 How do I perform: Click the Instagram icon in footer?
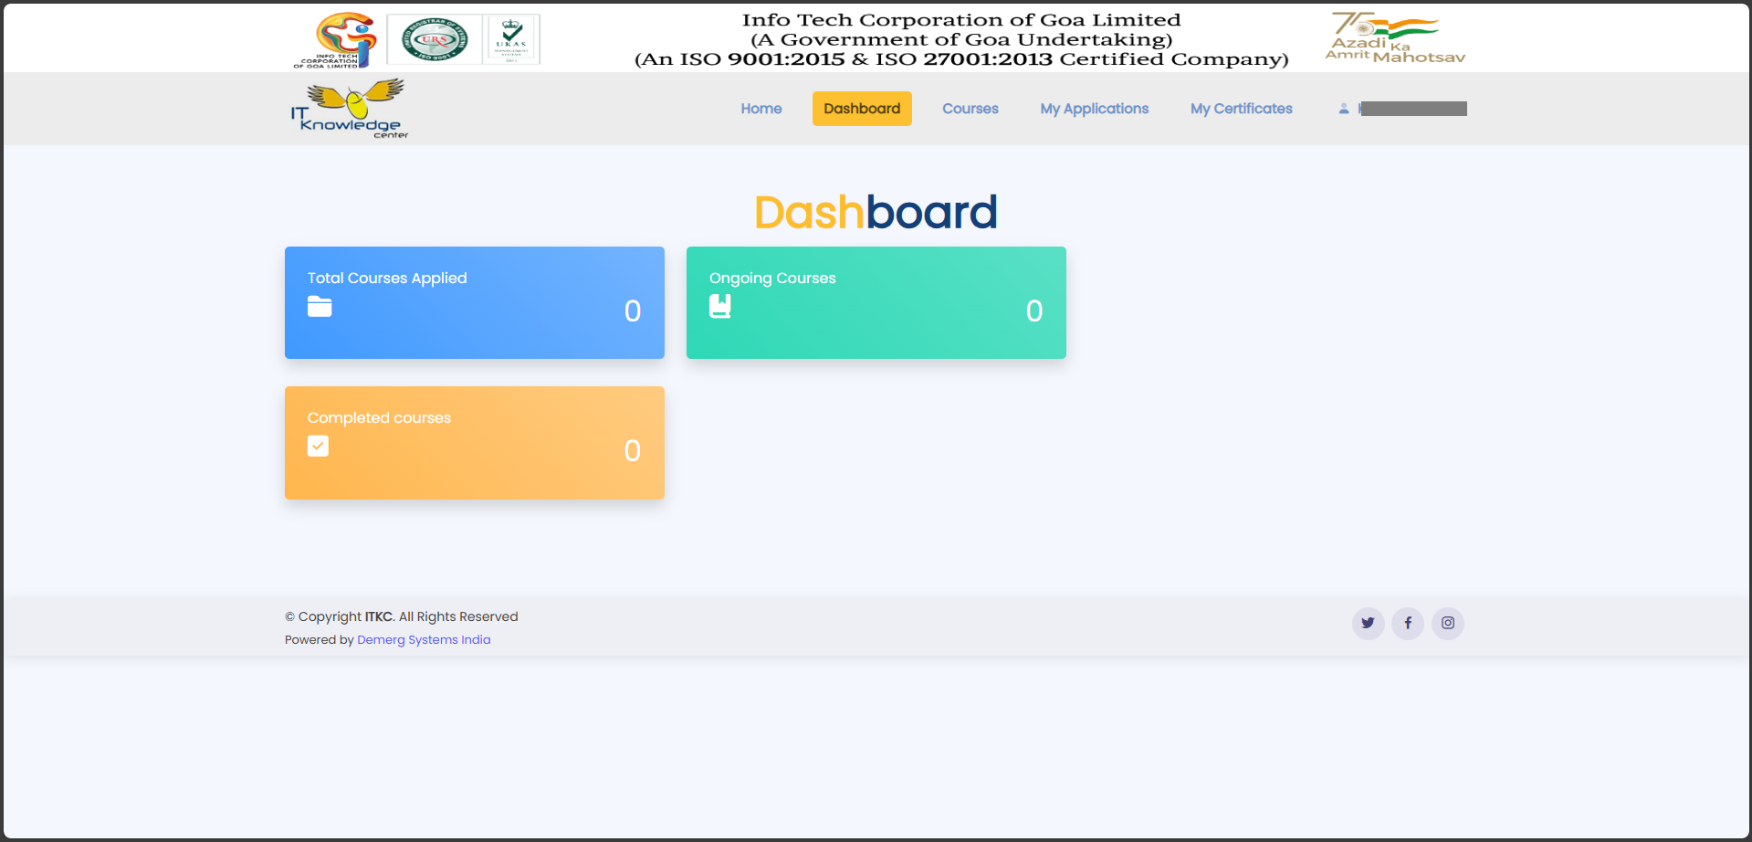[x=1448, y=623]
